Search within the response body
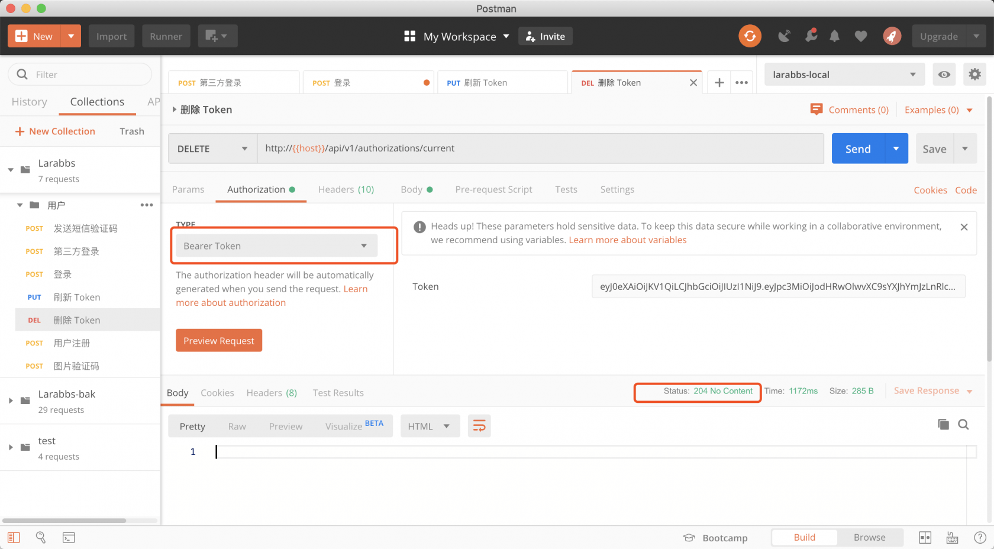The image size is (994, 549). [963, 424]
